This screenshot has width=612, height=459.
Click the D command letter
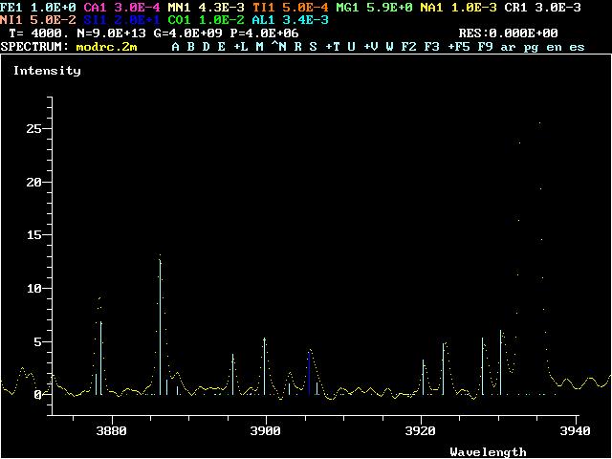pyautogui.click(x=207, y=47)
